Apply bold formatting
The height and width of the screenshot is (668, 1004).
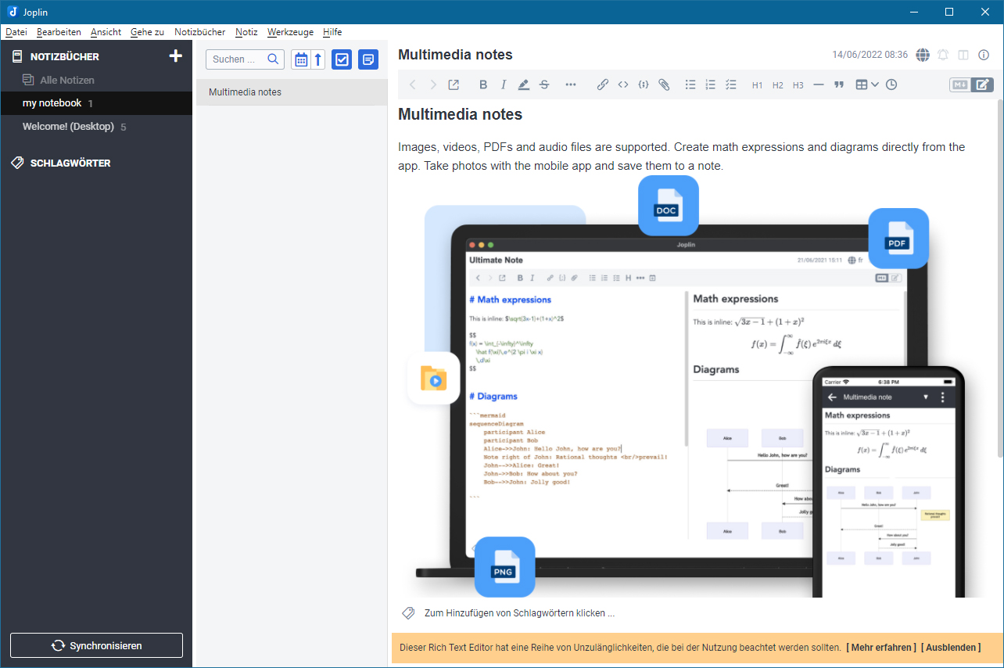tap(483, 84)
